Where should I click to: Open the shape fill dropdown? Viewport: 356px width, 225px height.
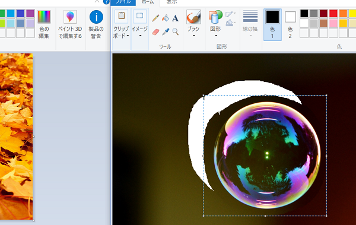pyautogui.click(x=231, y=23)
